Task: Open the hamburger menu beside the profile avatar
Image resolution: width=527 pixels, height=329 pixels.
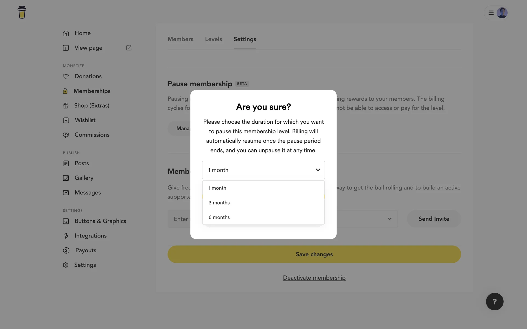Action: coord(491,13)
